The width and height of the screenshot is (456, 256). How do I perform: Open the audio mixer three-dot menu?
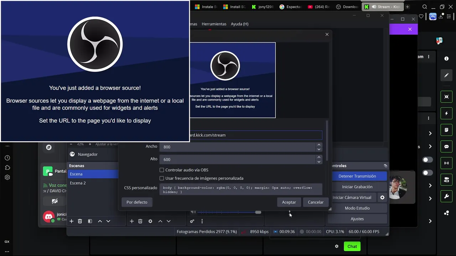coord(202,221)
